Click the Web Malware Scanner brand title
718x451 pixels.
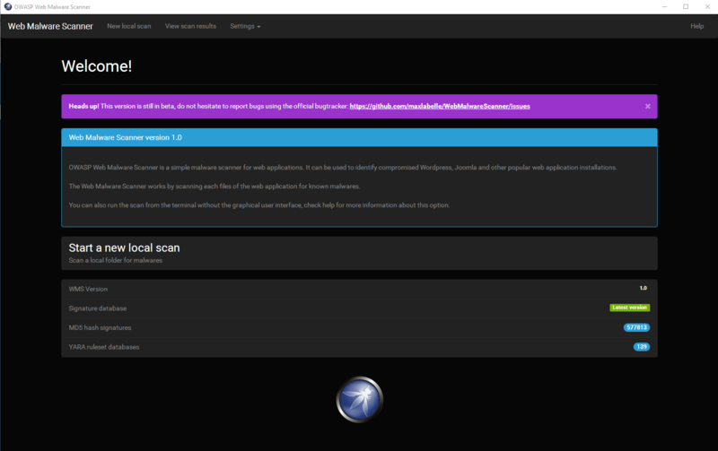pos(50,26)
